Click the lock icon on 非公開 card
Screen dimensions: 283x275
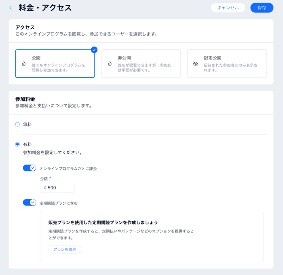[x=110, y=63]
